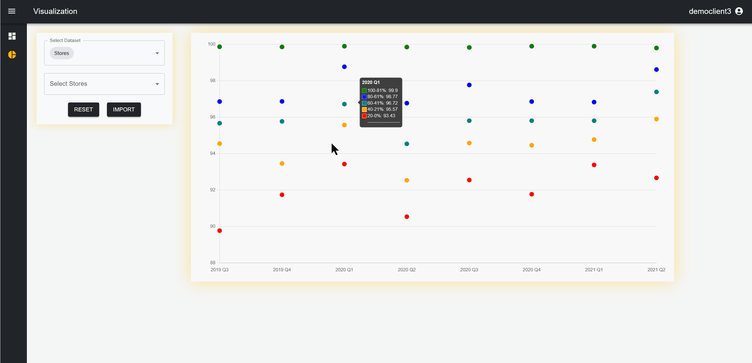The image size is (752, 363).
Task: Click the orange dot above 2019 Q4
Action: (282, 163)
